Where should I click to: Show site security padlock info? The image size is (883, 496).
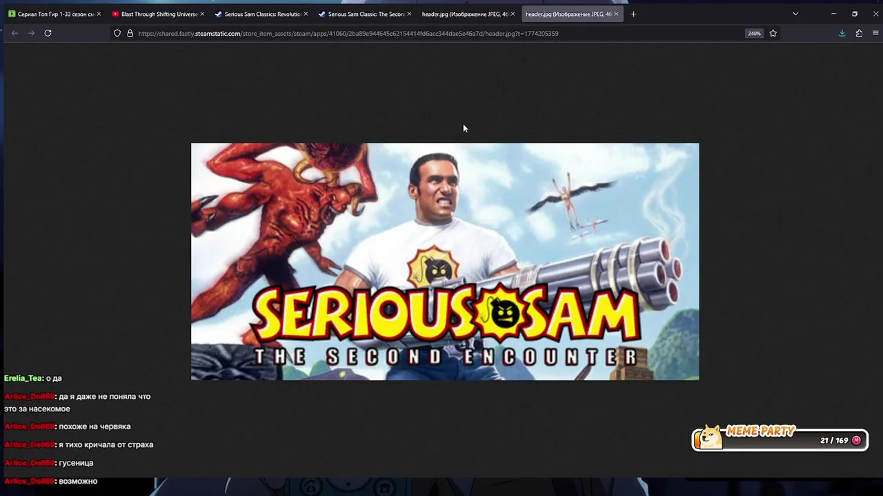pyautogui.click(x=130, y=33)
